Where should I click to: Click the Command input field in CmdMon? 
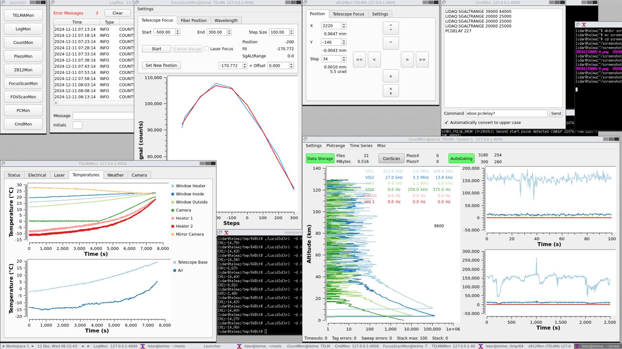pyautogui.click(x=507, y=113)
